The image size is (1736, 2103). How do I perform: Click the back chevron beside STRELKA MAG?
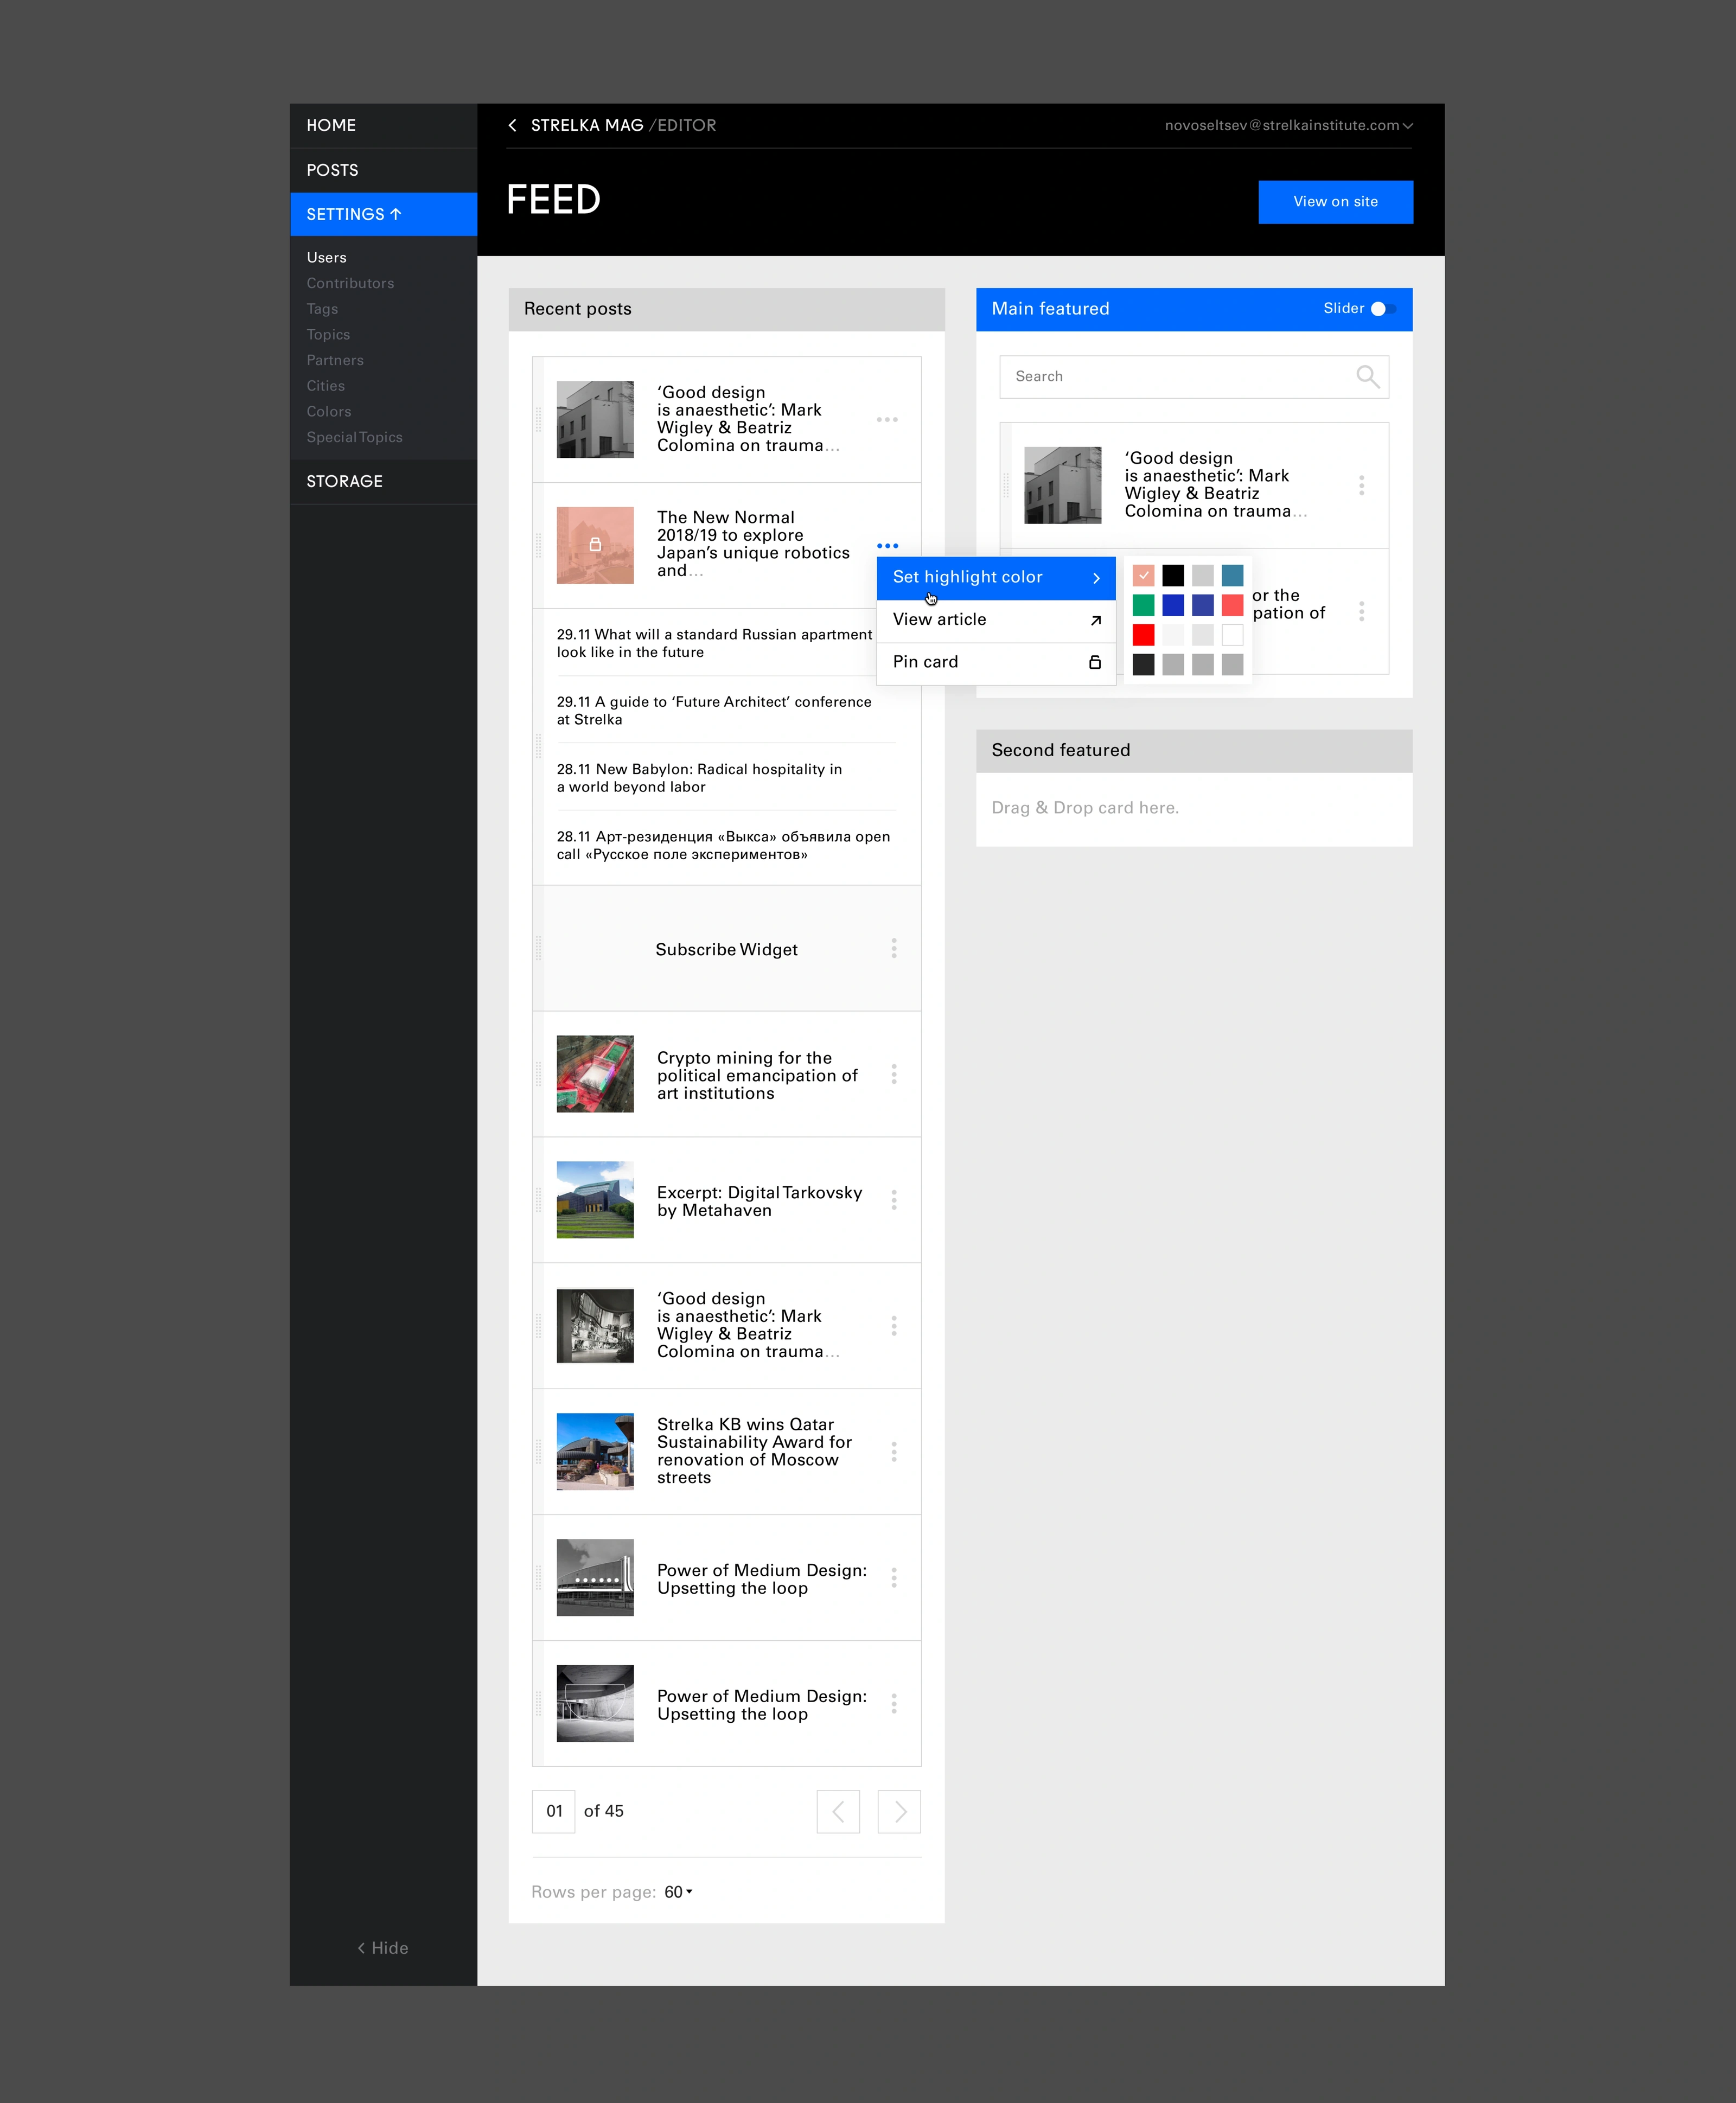pyautogui.click(x=512, y=125)
